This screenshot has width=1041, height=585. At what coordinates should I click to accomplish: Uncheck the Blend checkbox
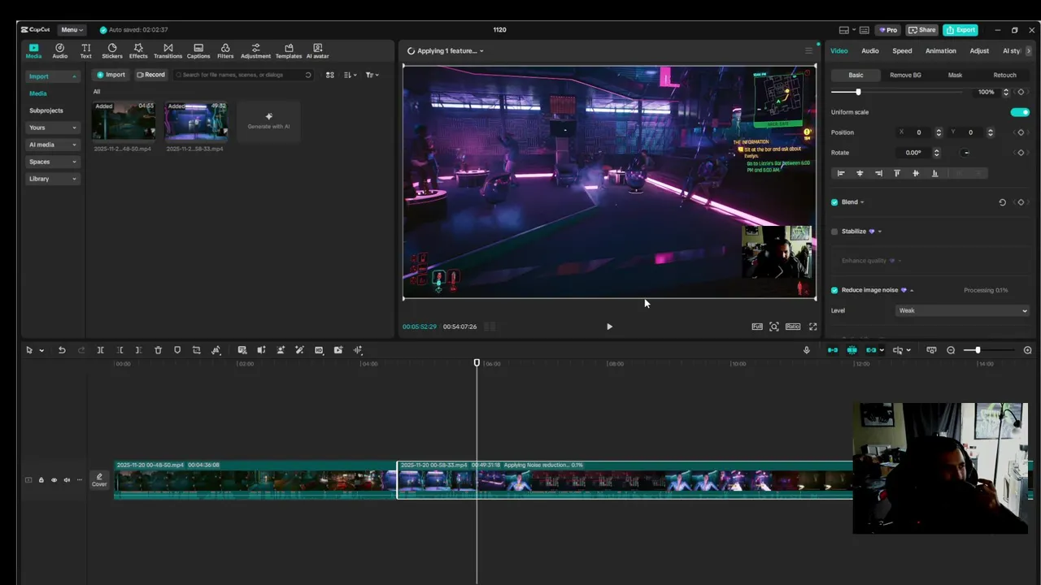834,202
